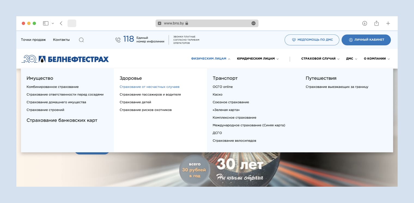This screenshot has height=203, width=414.
Task: Choose Союзное страхование
Action: coord(231,102)
